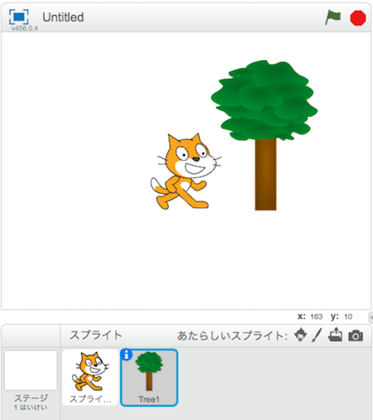Click the スプライト panel header label
Viewport: 373px width, 420px height.
pos(95,335)
